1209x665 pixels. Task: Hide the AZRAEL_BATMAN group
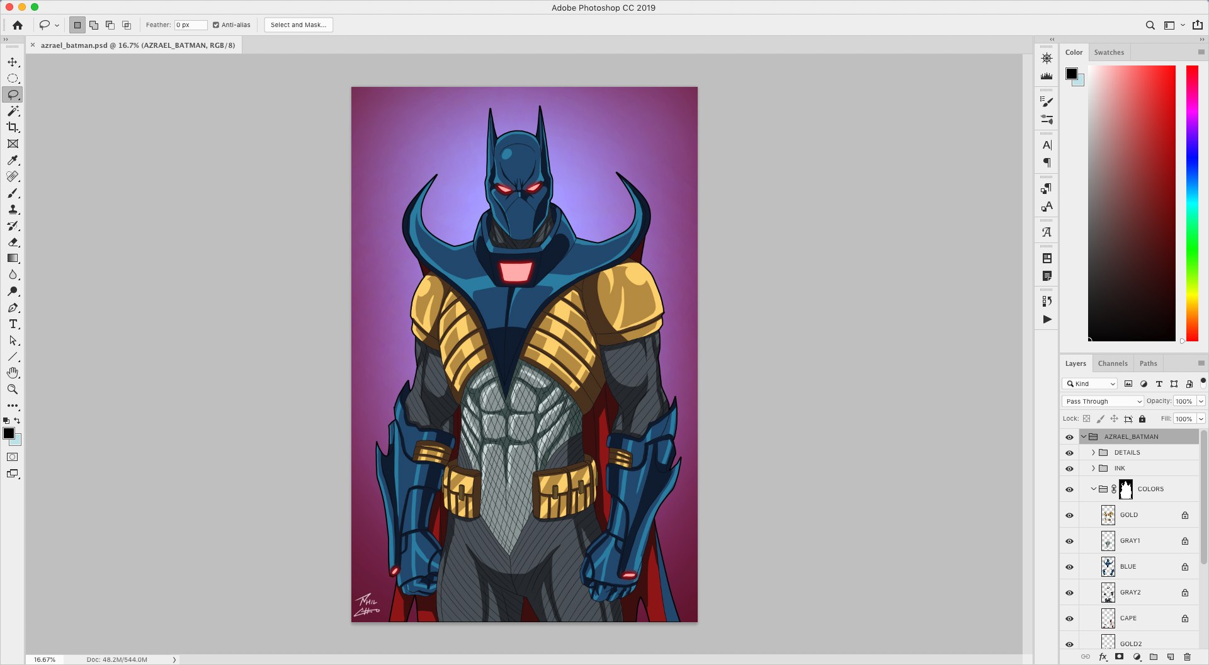(x=1069, y=437)
